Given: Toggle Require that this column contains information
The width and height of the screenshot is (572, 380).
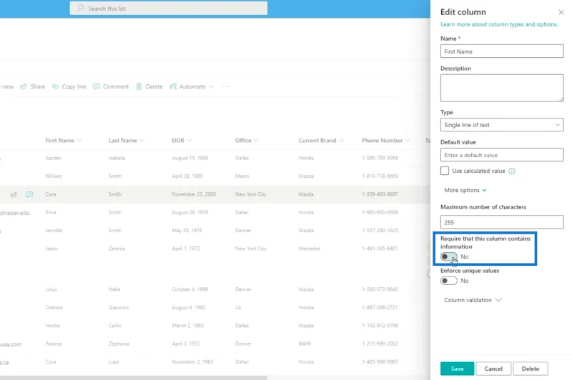Looking at the screenshot, I should point(448,256).
